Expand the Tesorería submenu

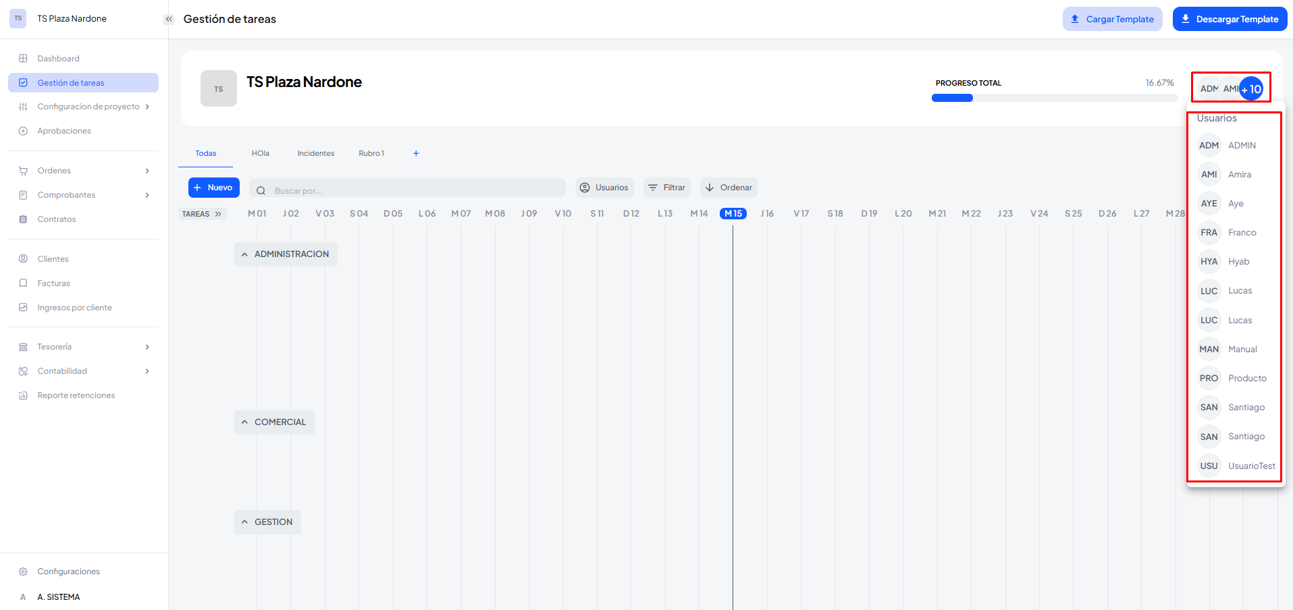pyautogui.click(x=147, y=347)
